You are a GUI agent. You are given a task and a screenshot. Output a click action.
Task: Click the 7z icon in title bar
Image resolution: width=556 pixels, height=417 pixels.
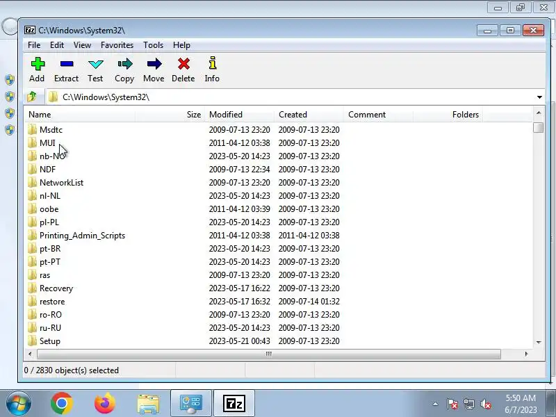coord(30,30)
